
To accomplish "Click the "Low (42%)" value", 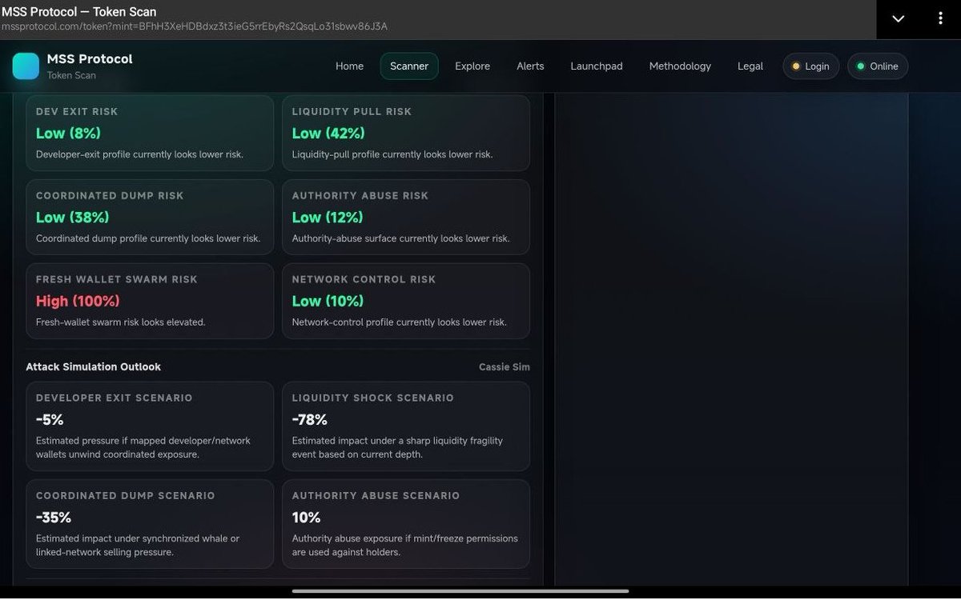I will 328,133.
